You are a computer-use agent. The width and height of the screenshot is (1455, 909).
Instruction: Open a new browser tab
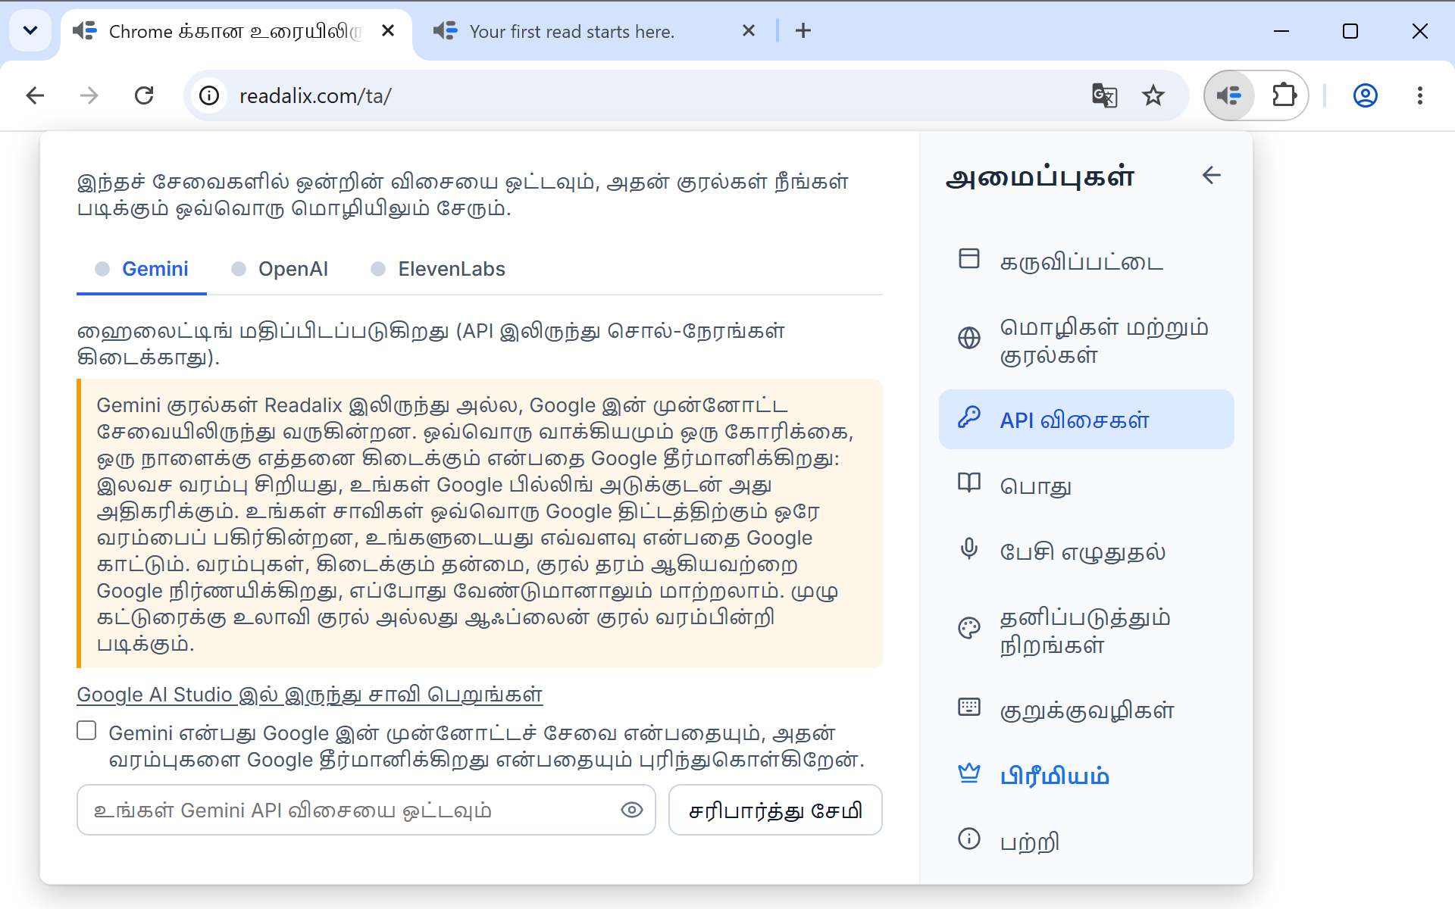803,30
